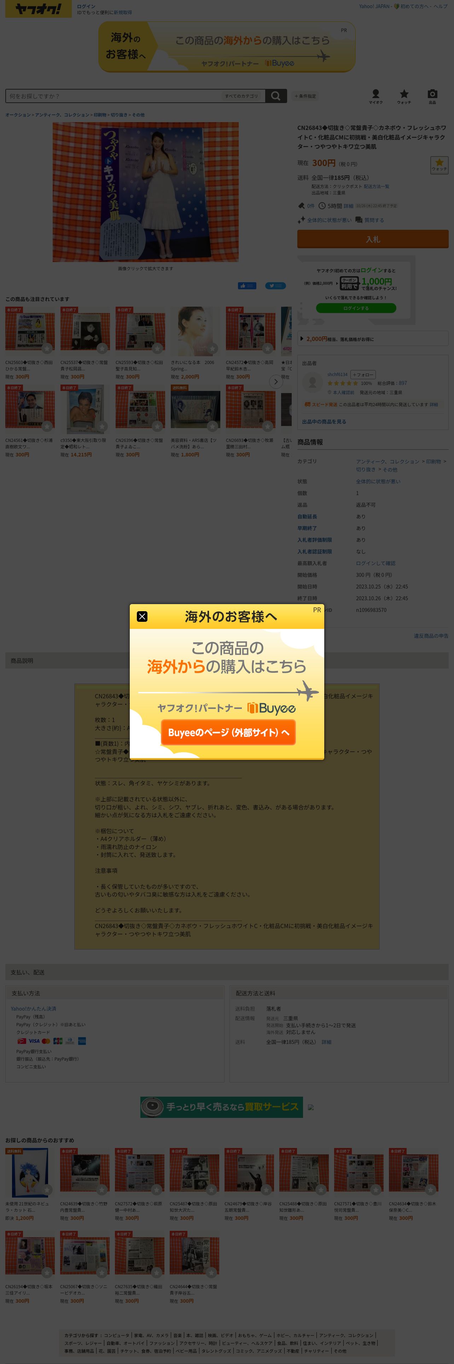Image resolution: width=454 pixels, height=1364 pixels.
Task: Click the ヘルプ link in header
Action: coord(440,6)
